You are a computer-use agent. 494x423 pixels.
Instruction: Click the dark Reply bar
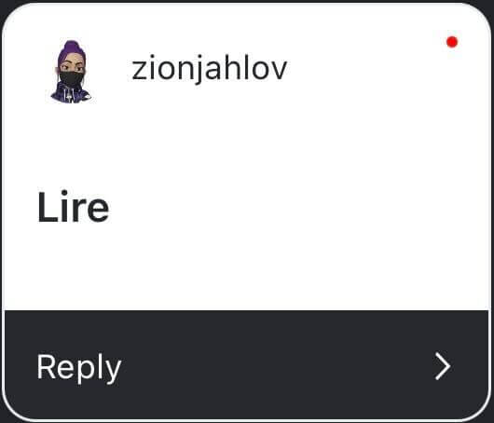246,364
